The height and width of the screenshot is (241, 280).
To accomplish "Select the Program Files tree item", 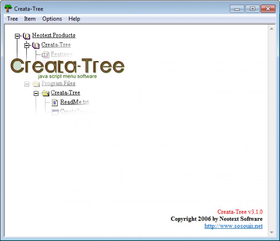I will [58, 83].
